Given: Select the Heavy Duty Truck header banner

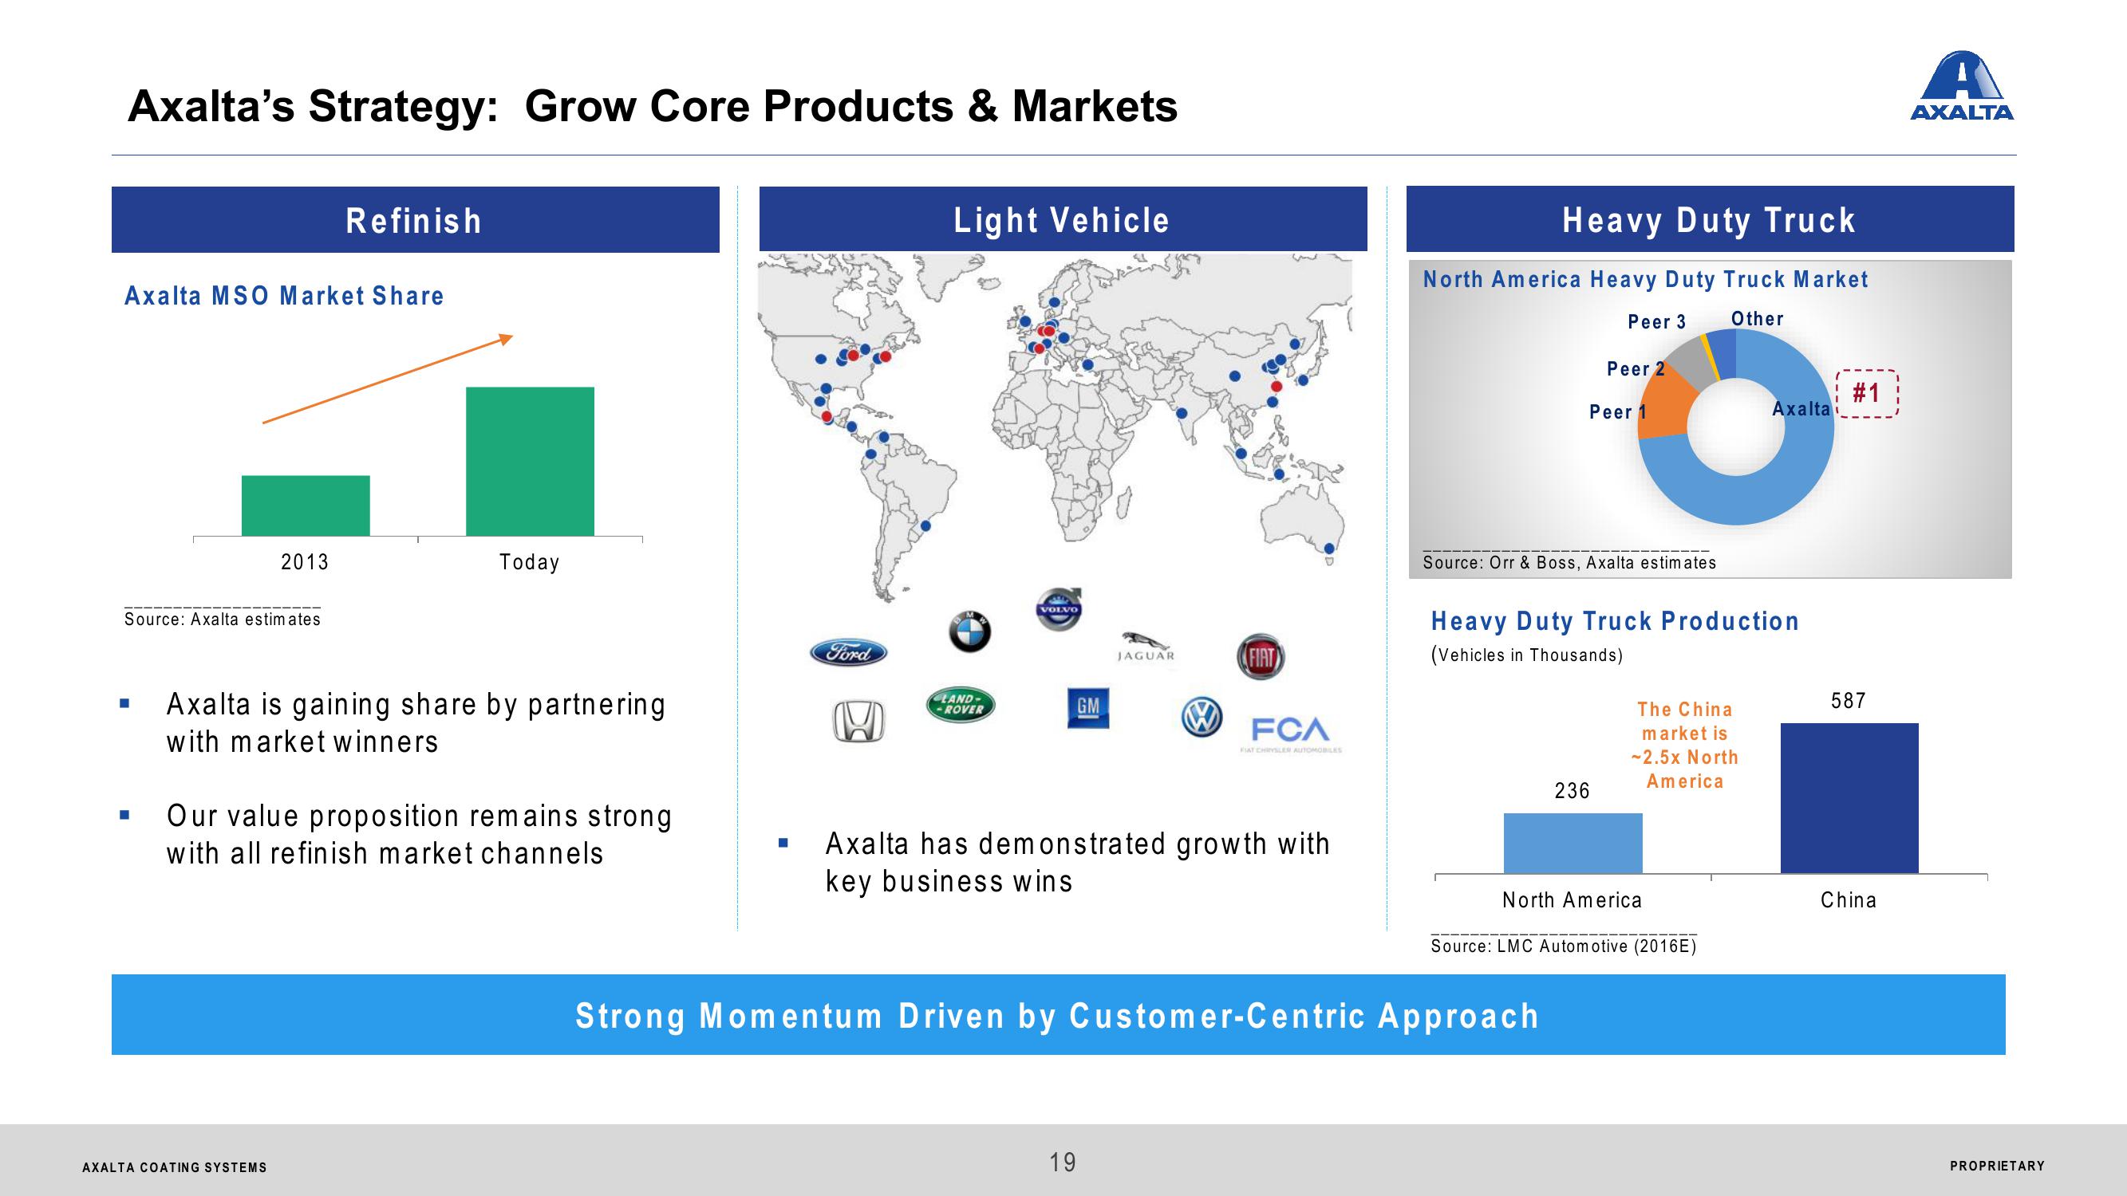Looking at the screenshot, I should point(1710,218).
